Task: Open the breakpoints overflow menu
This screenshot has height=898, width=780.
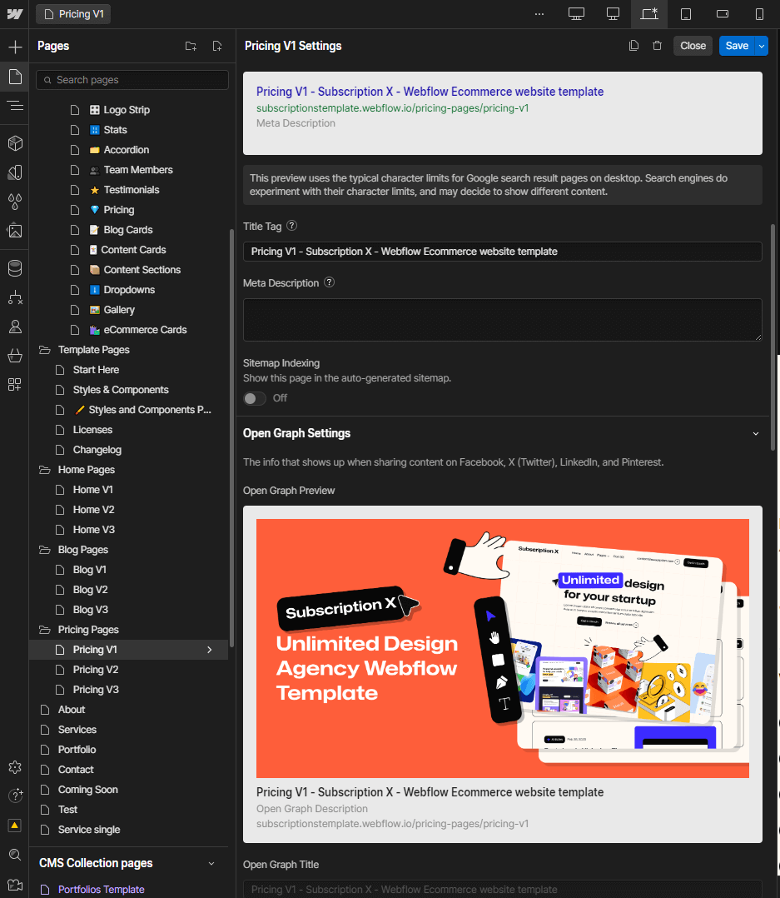Action: [539, 13]
